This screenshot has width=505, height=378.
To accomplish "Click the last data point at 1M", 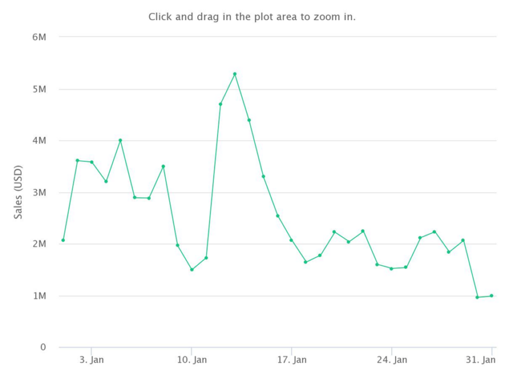I will pyautogui.click(x=491, y=296).
